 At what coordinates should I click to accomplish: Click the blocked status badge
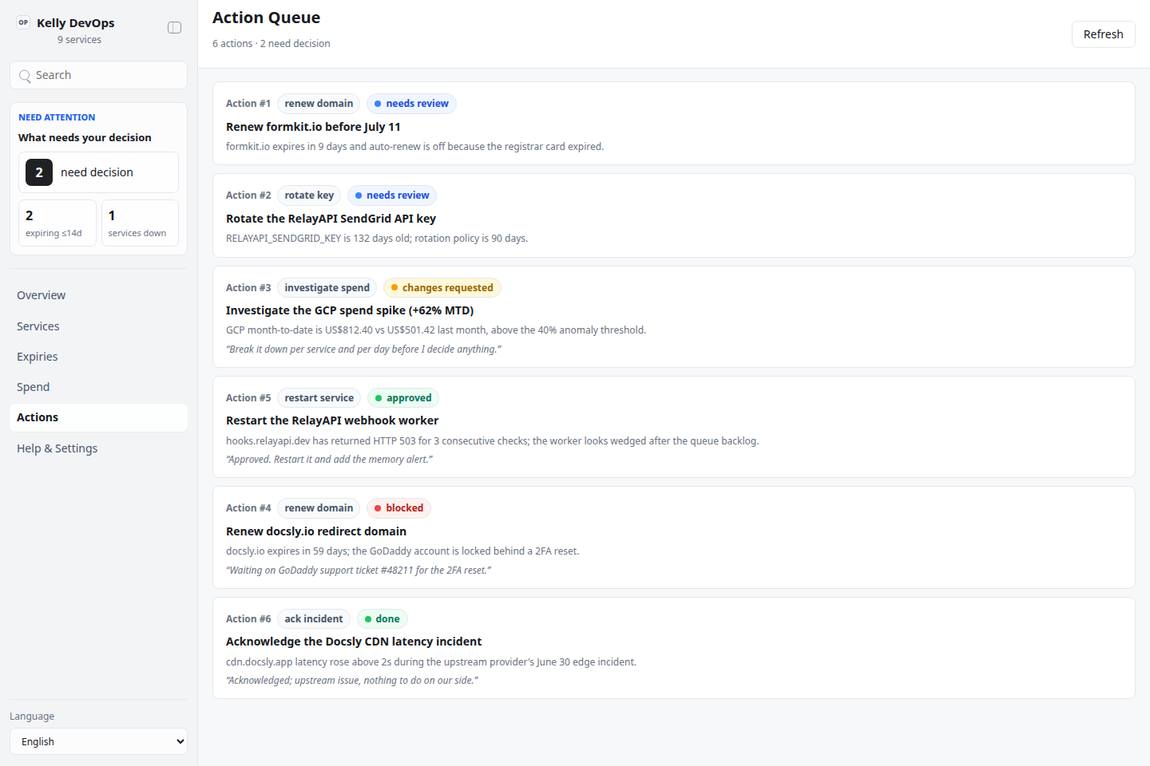click(x=399, y=508)
